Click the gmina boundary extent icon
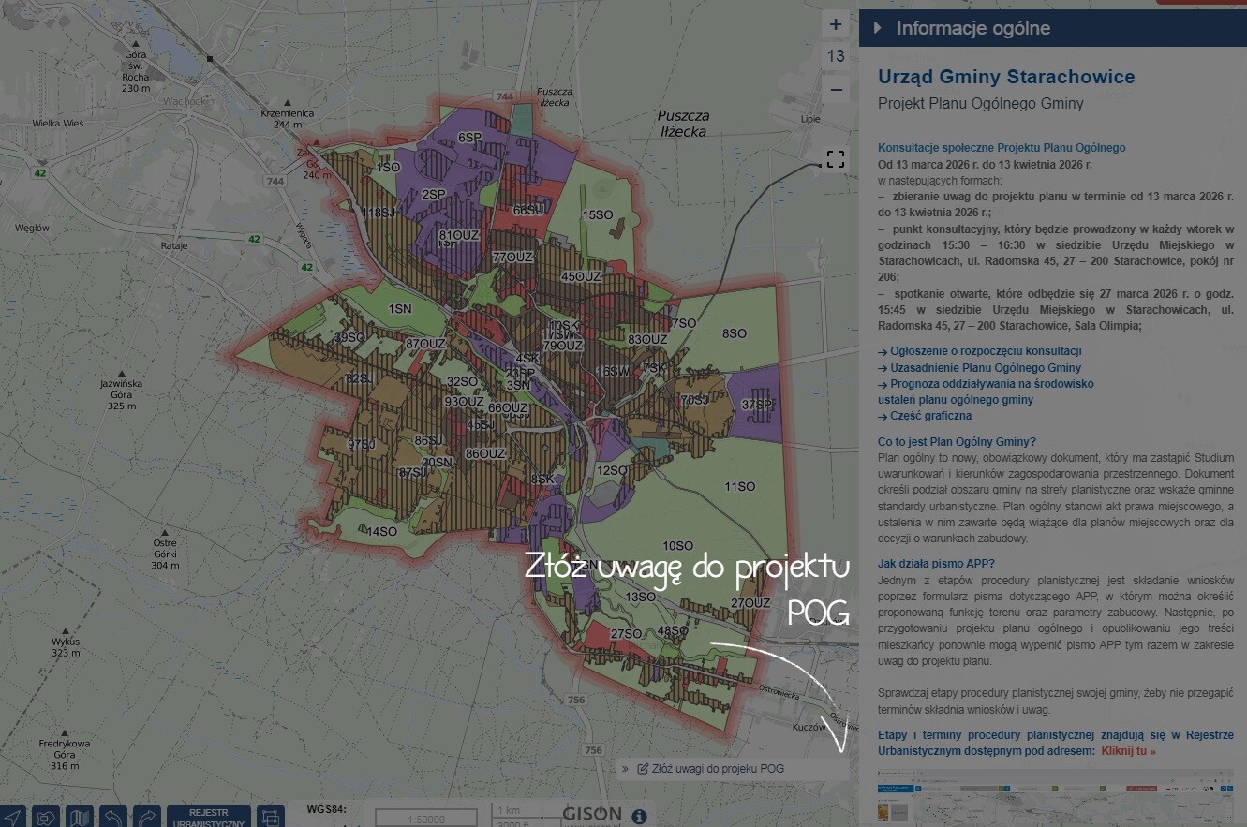 click(x=47, y=817)
